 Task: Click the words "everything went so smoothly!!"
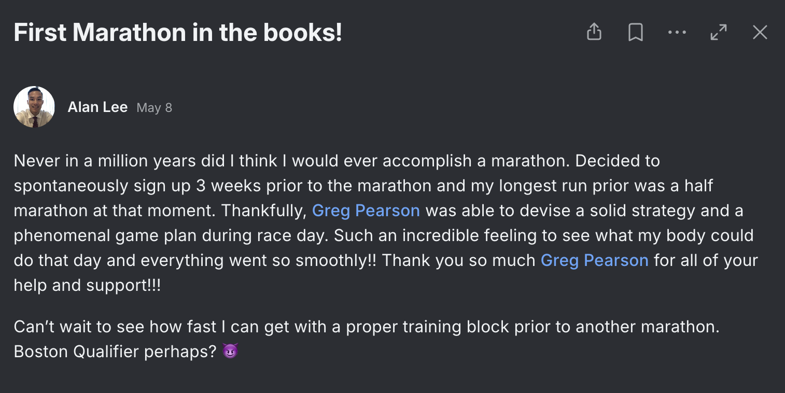258,260
